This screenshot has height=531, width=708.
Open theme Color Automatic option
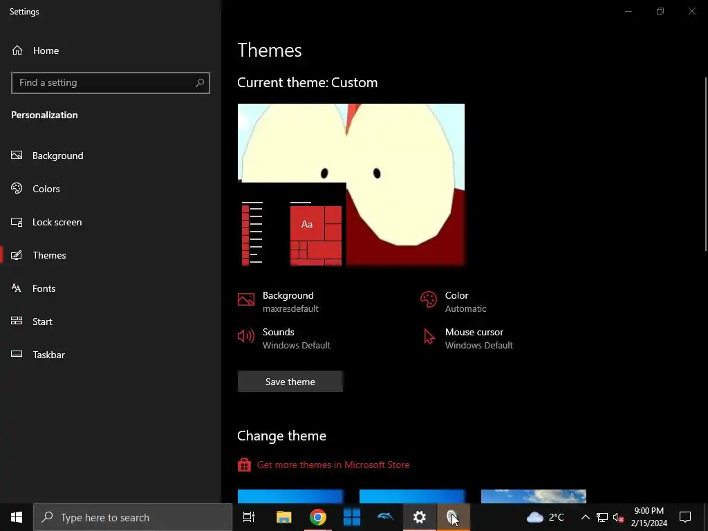click(453, 301)
